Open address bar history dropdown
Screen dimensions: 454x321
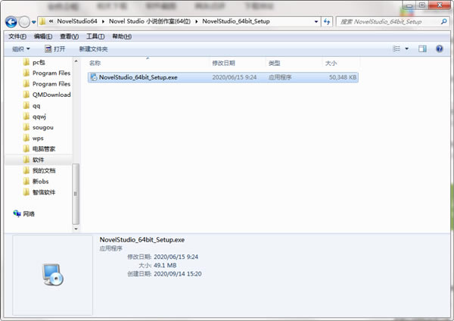click(316, 22)
